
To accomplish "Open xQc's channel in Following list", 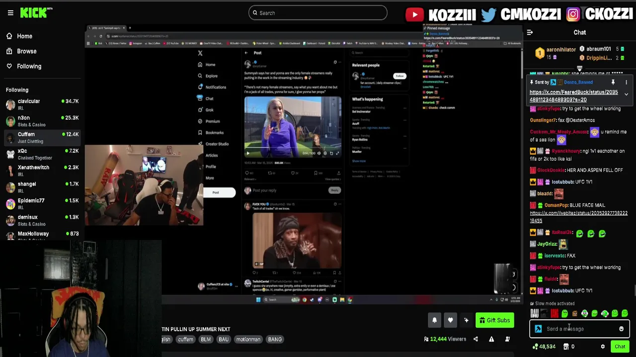I will pyautogui.click(x=42, y=154).
